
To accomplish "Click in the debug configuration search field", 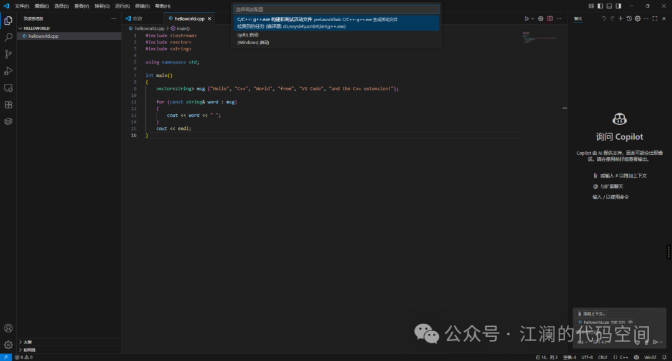I will pyautogui.click(x=336, y=9).
